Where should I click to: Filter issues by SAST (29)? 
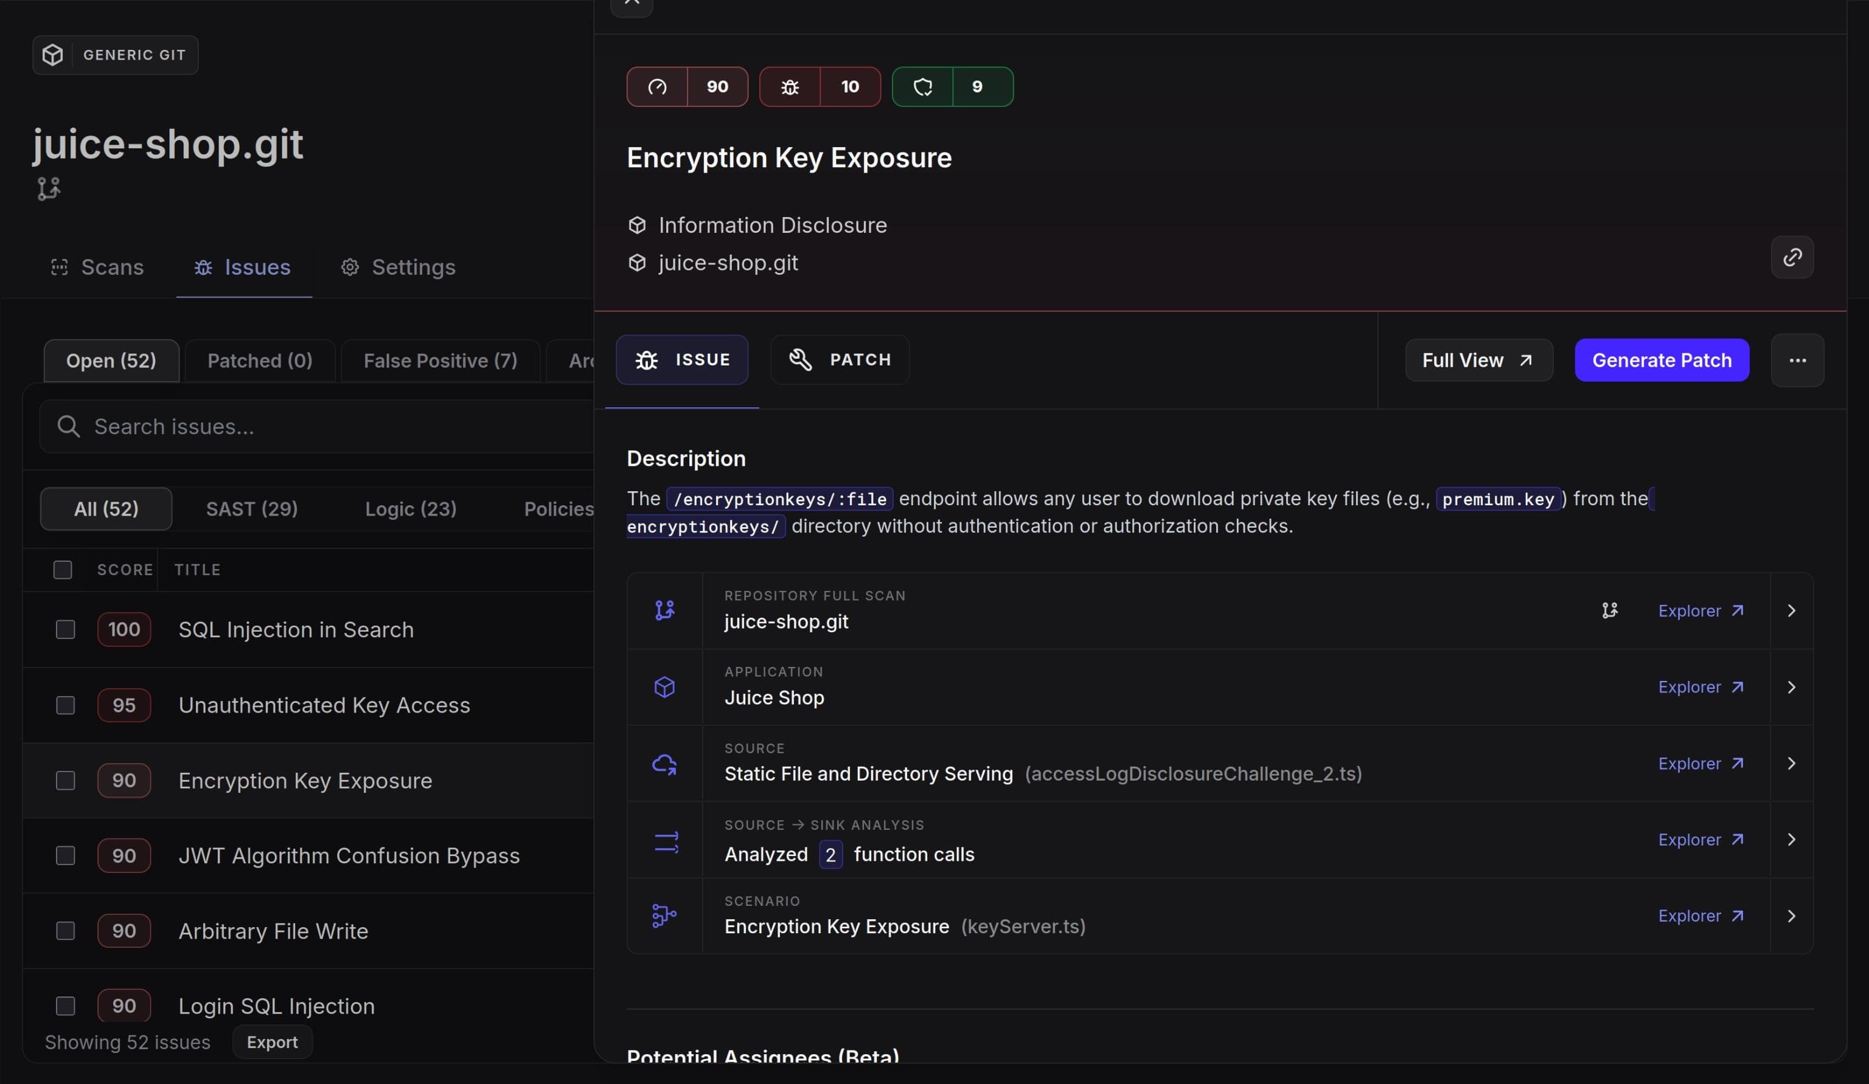pyautogui.click(x=251, y=508)
